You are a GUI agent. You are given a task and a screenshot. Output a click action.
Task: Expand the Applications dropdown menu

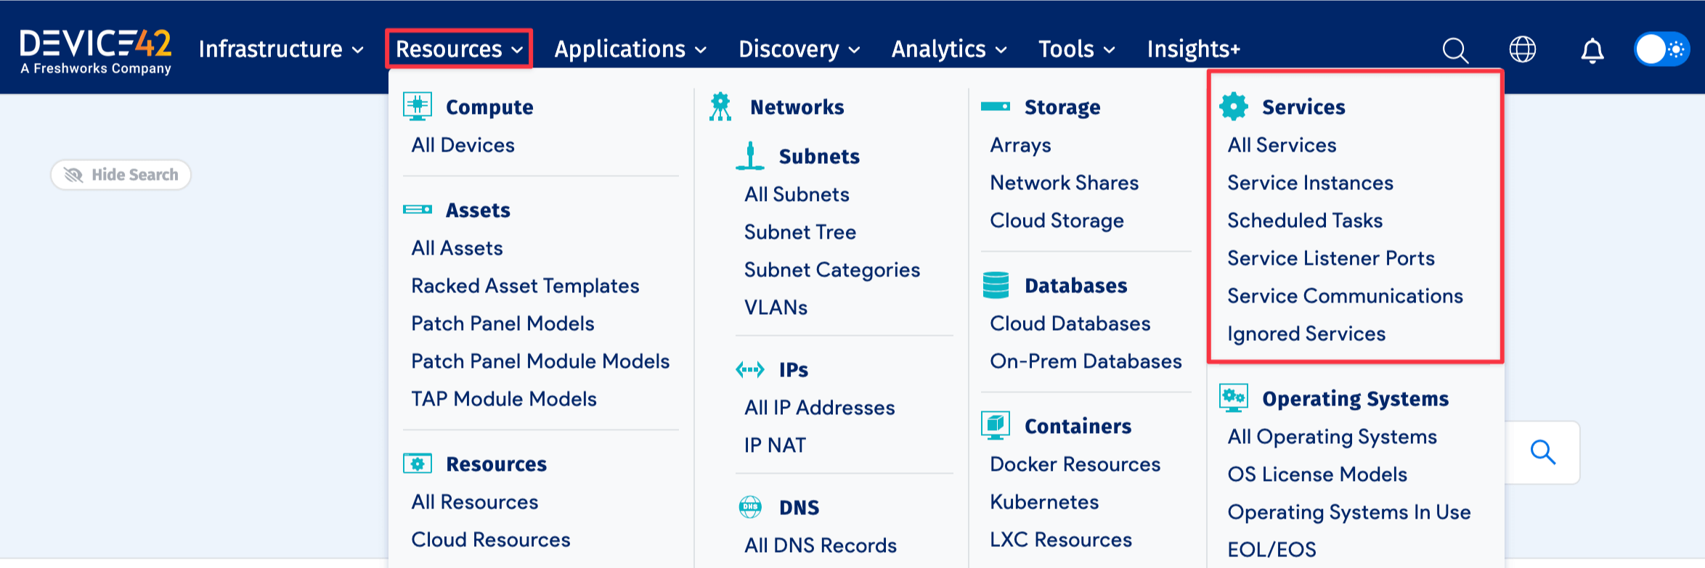pyautogui.click(x=630, y=49)
